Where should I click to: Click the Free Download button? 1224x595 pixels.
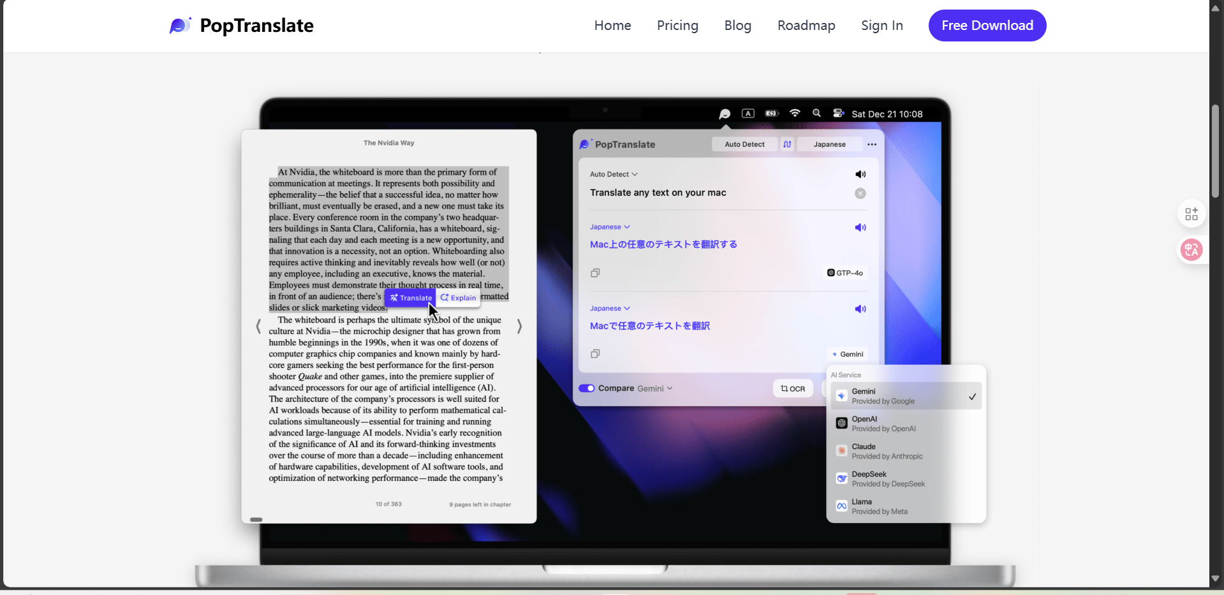pyautogui.click(x=987, y=26)
